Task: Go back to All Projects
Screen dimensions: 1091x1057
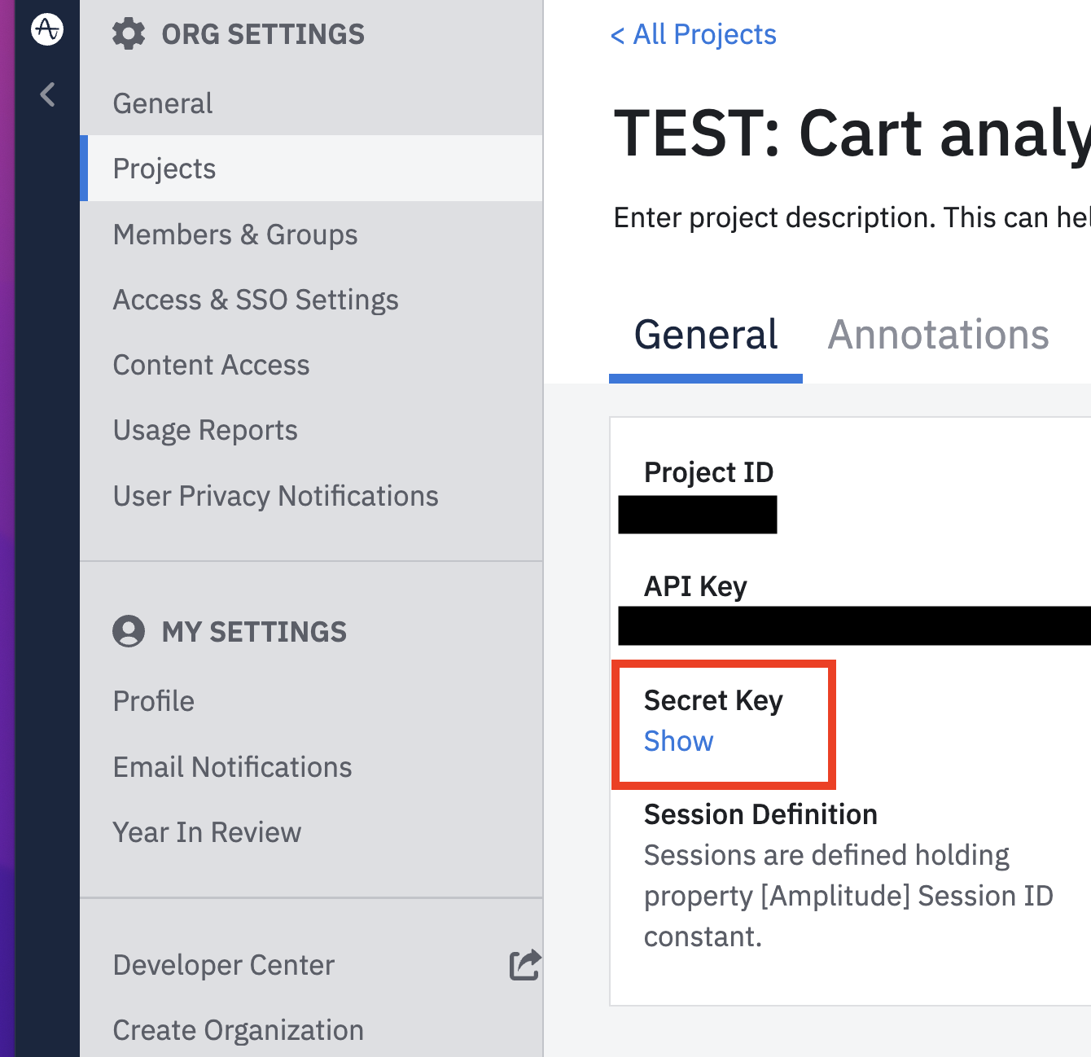Action: click(694, 35)
